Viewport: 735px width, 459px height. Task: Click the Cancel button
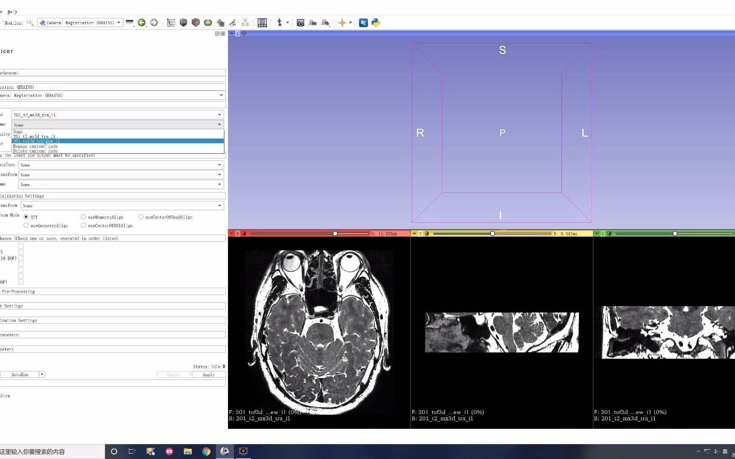point(173,374)
